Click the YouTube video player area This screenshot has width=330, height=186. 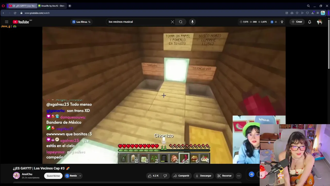(164, 95)
